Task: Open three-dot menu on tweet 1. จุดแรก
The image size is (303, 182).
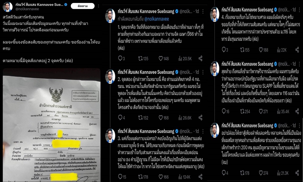Action: pos(203,12)
